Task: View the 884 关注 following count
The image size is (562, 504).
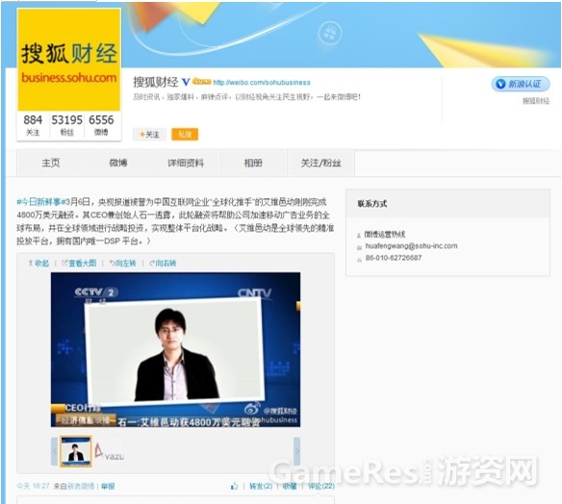Action: click(33, 125)
